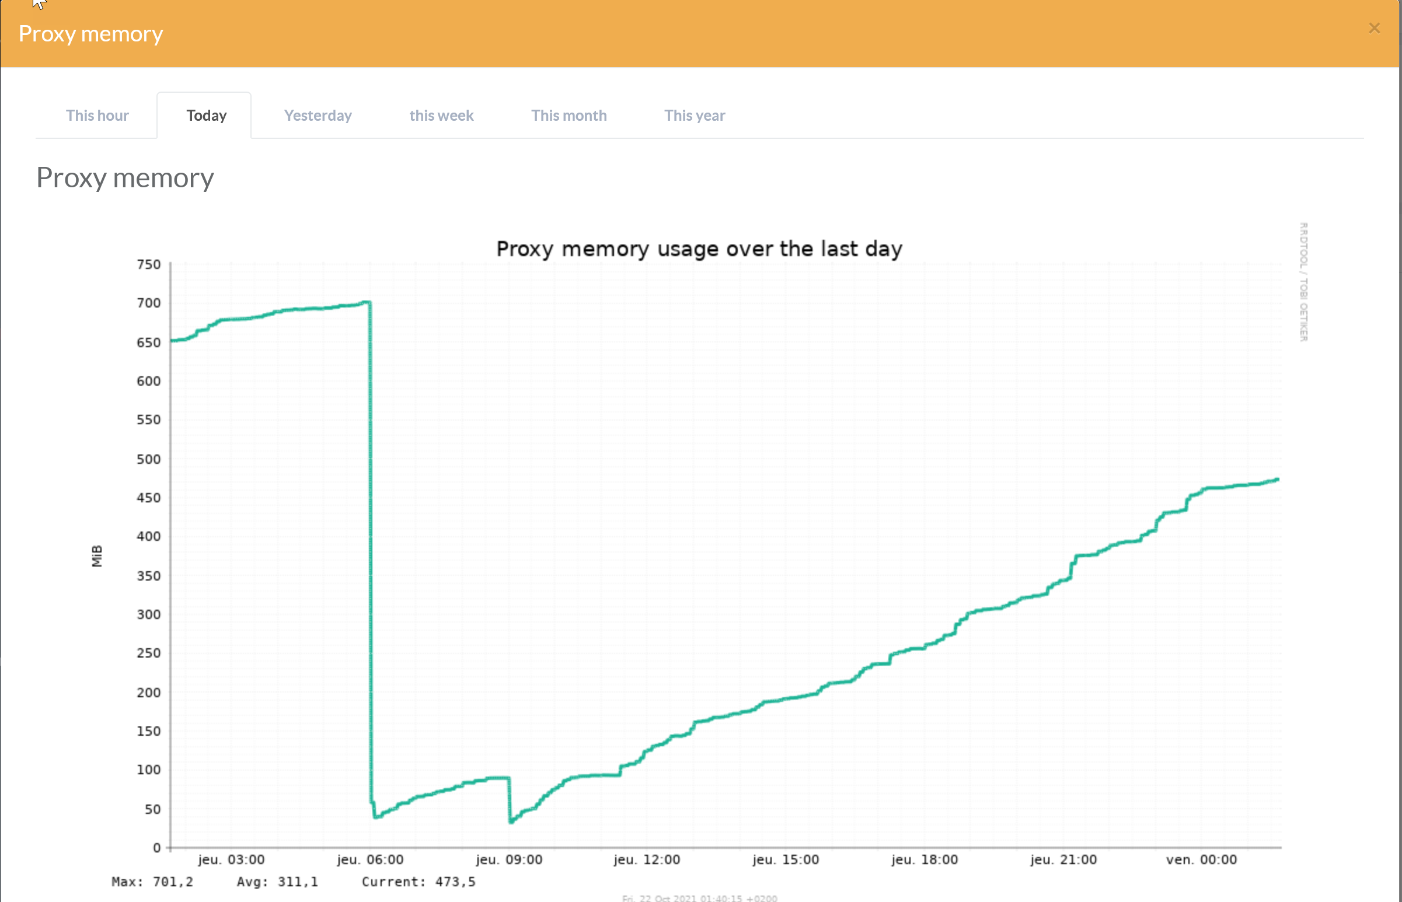The height and width of the screenshot is (902, 1402).
Task: Click the Current: 473,5 legend value
Action: click(418, 882)
